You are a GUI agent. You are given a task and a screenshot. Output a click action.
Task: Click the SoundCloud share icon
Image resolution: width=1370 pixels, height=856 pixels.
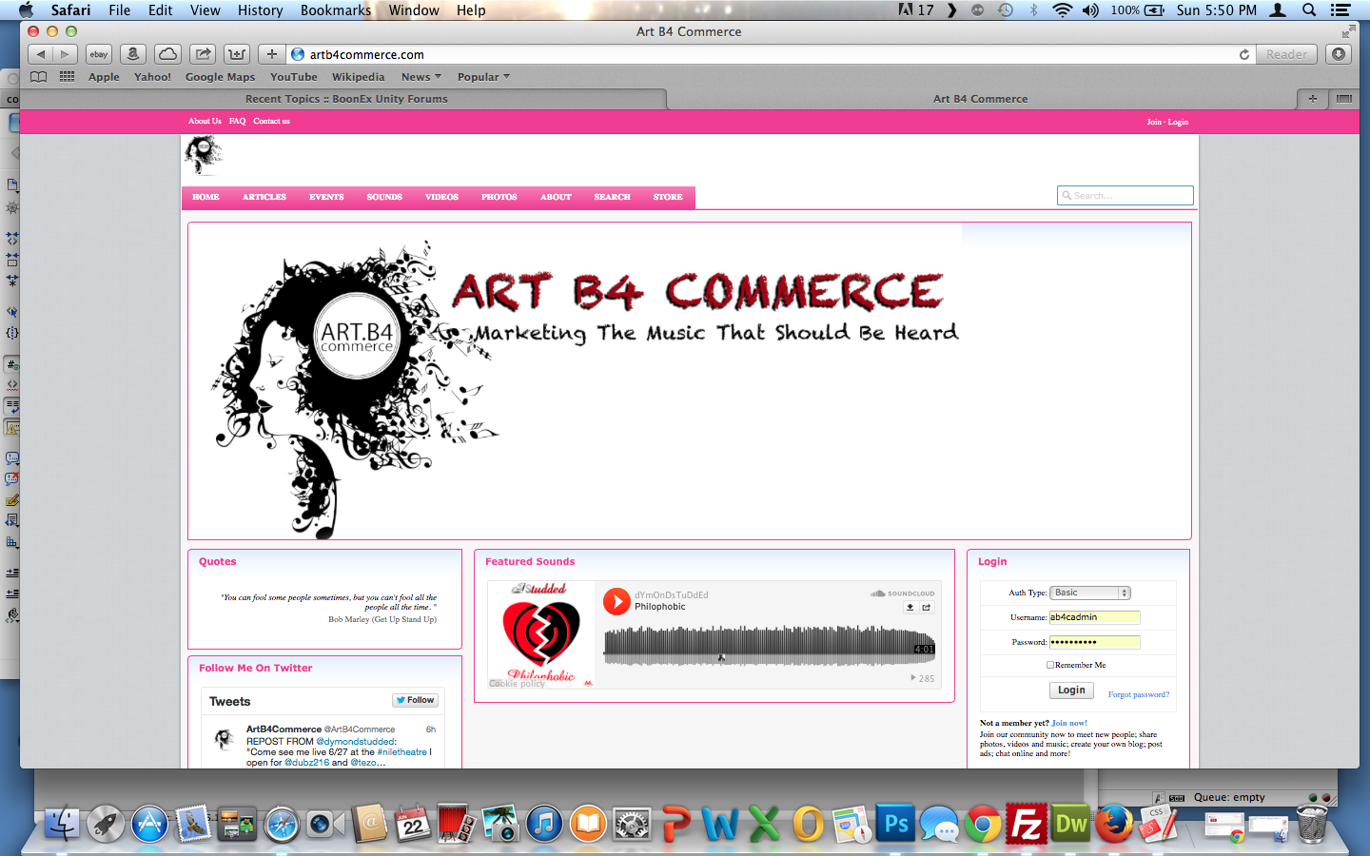927,607
